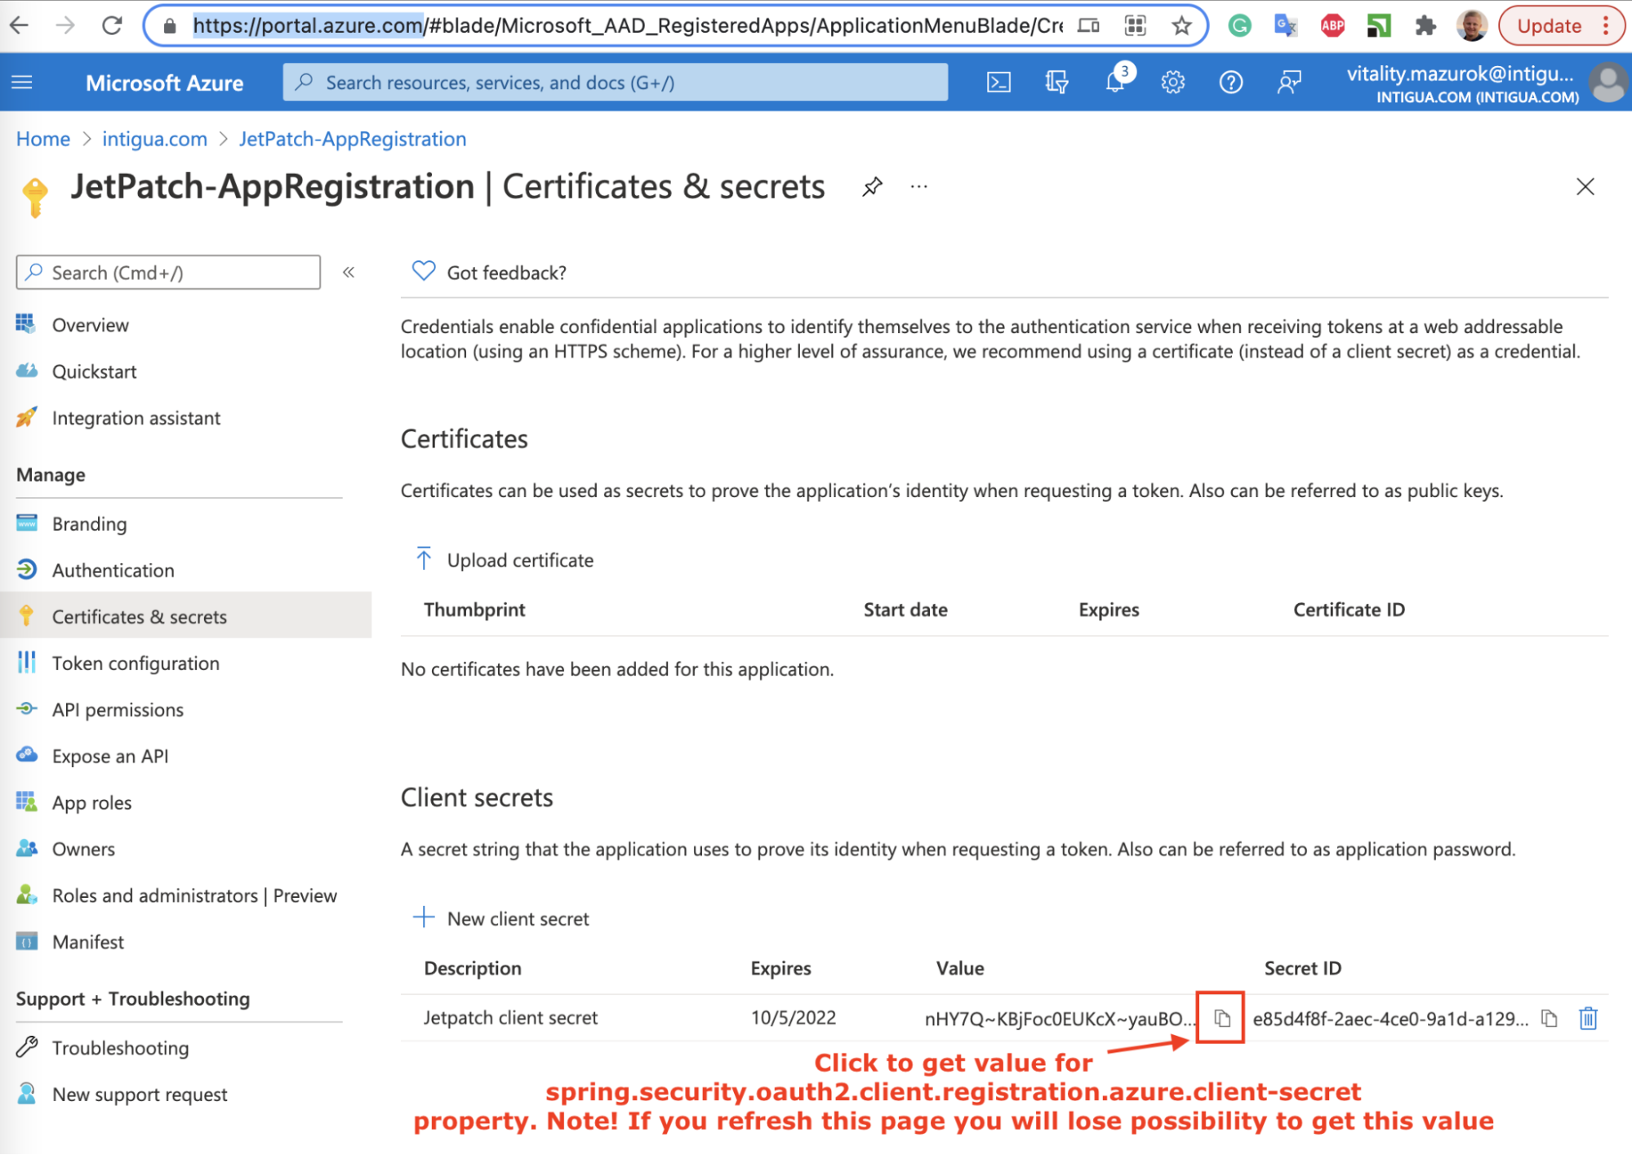This screenshot has width=1632, height=1155.
Task: Focus the resources search bar
Action: 615,82
